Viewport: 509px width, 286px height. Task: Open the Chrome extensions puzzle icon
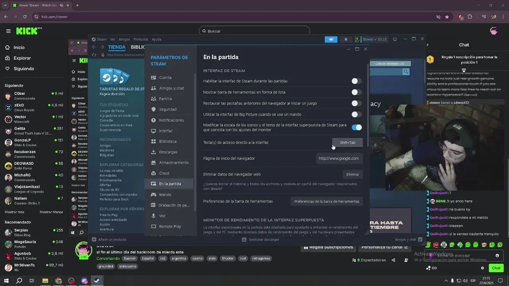[470, 17]
